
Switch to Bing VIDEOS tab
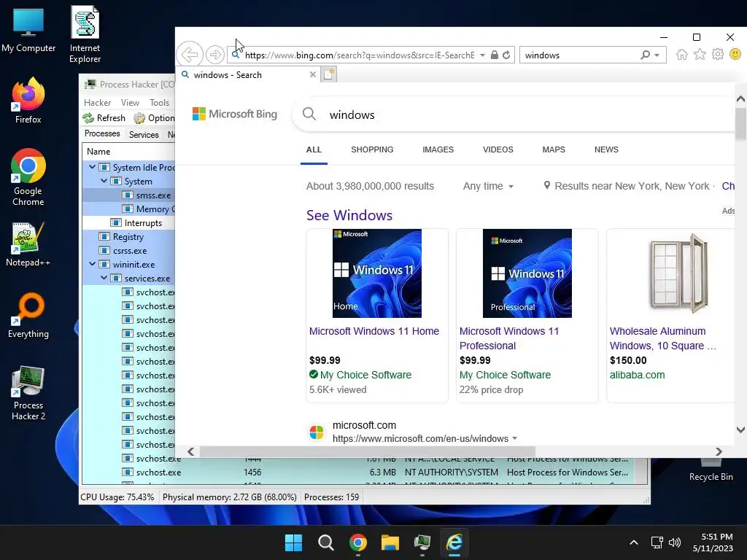pyautogui.click(x=498, y=149)
